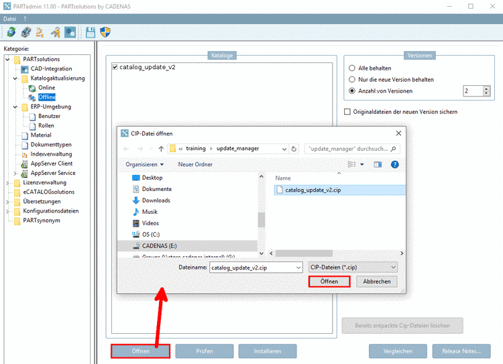Select Downloads in the navigation pane
The width and height of the screenshot is (503, 364).
[x=156, y=200]
